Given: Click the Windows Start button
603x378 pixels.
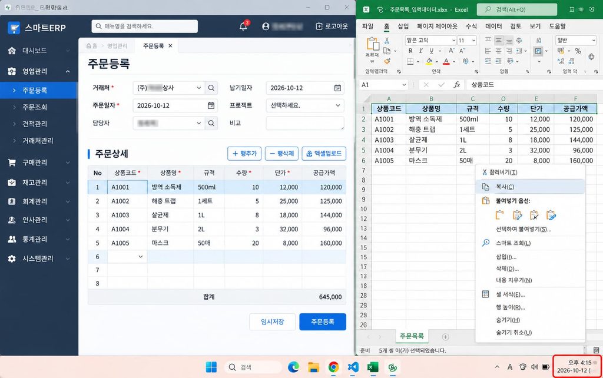Looking at the screenshot, I should click(x=211, y=367).
